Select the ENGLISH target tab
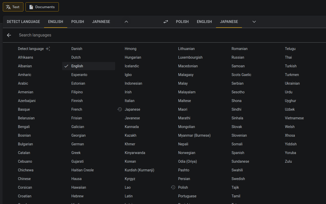 click(x=204, y=22)
